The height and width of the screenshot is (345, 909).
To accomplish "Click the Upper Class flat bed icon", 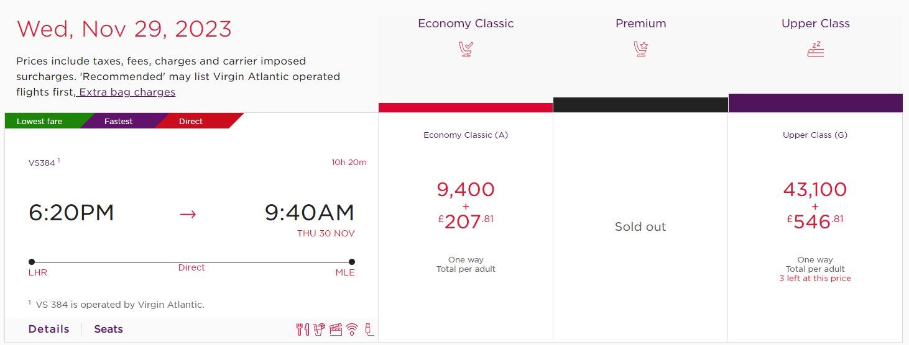I will 815,49.
